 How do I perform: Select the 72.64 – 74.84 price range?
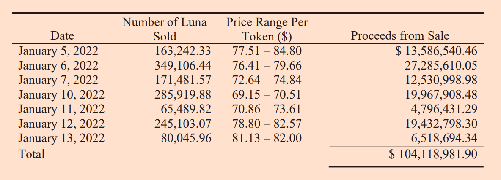pyautogui.click(x=267, y=80)
